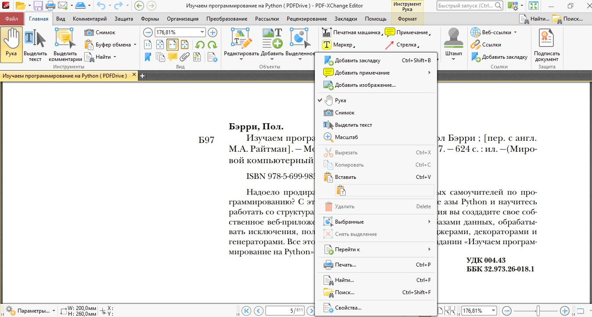Viewport: 592px width, 317px height.
Task: Click the zoom slider in the status bar
Action: (538, 310)
